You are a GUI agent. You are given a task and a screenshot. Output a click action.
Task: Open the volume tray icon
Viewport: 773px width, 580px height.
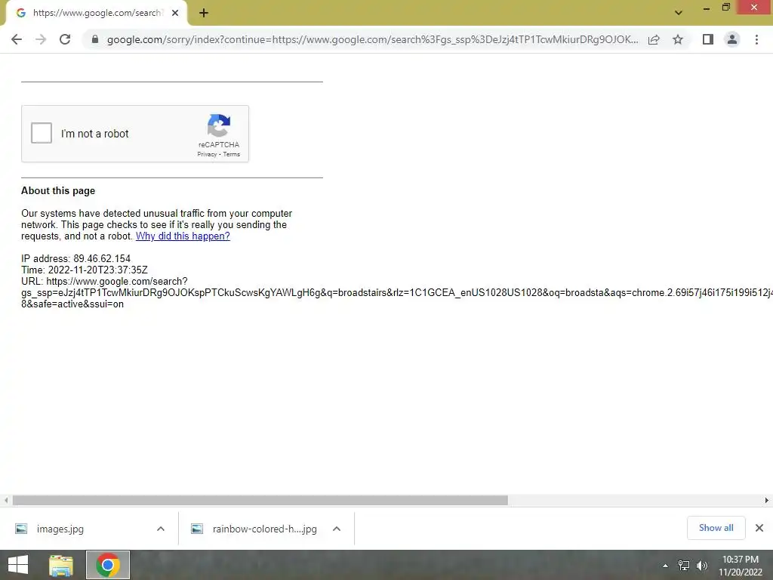702,566
